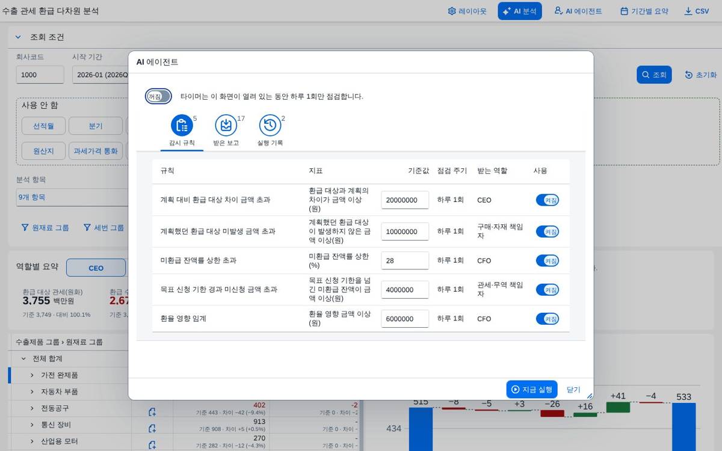
Task: Switch to 실행 기록 tab label
Action: coord(270,143)
